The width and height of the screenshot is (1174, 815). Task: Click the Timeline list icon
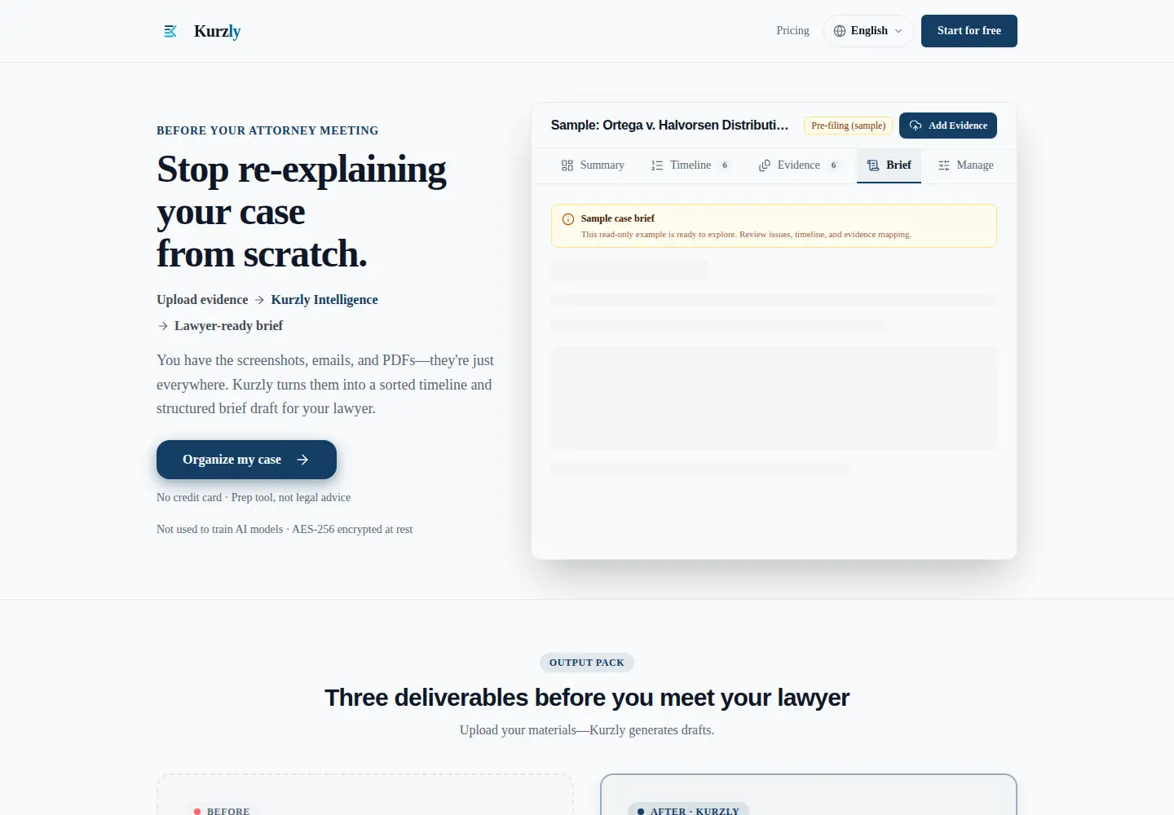point(657,165)
